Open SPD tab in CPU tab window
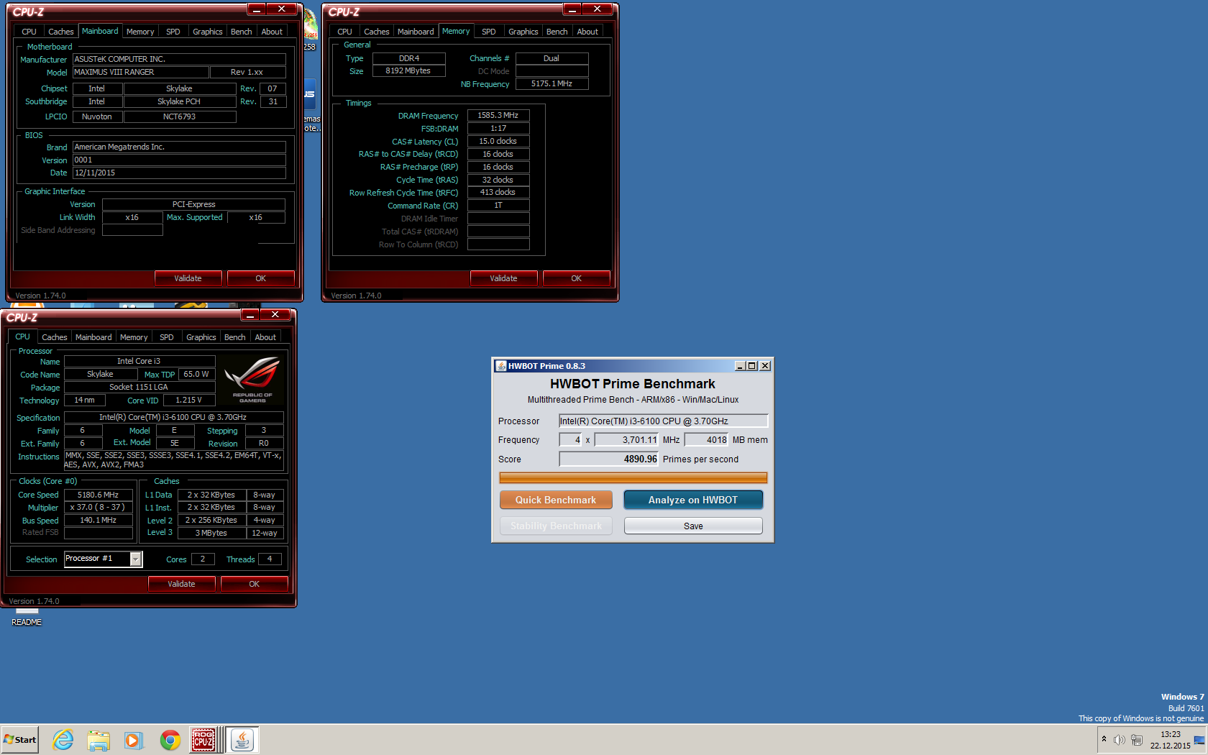 tap(167, 337)
